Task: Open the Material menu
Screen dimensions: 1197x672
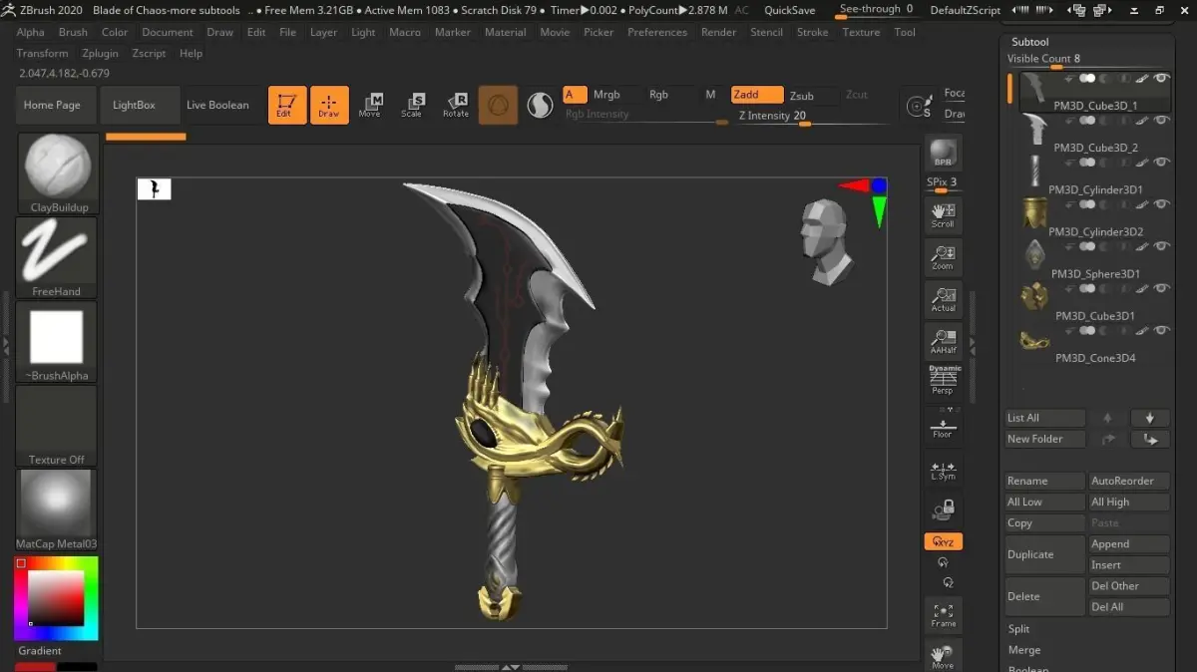Action: 506,32
